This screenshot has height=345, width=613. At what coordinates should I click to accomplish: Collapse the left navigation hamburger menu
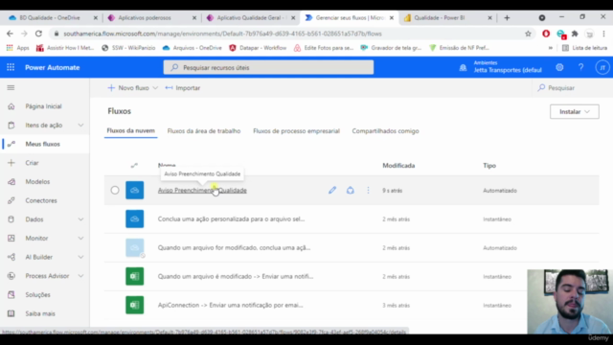point(11,87)
